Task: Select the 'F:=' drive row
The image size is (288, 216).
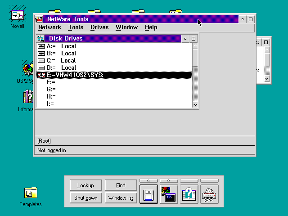Action: tap(114, 82)
